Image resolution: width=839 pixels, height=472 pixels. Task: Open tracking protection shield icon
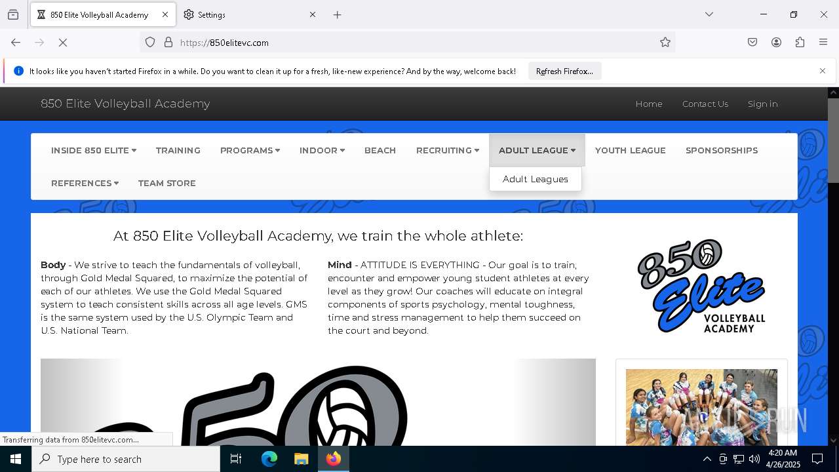pyautogui.click(x=150, y=43)
